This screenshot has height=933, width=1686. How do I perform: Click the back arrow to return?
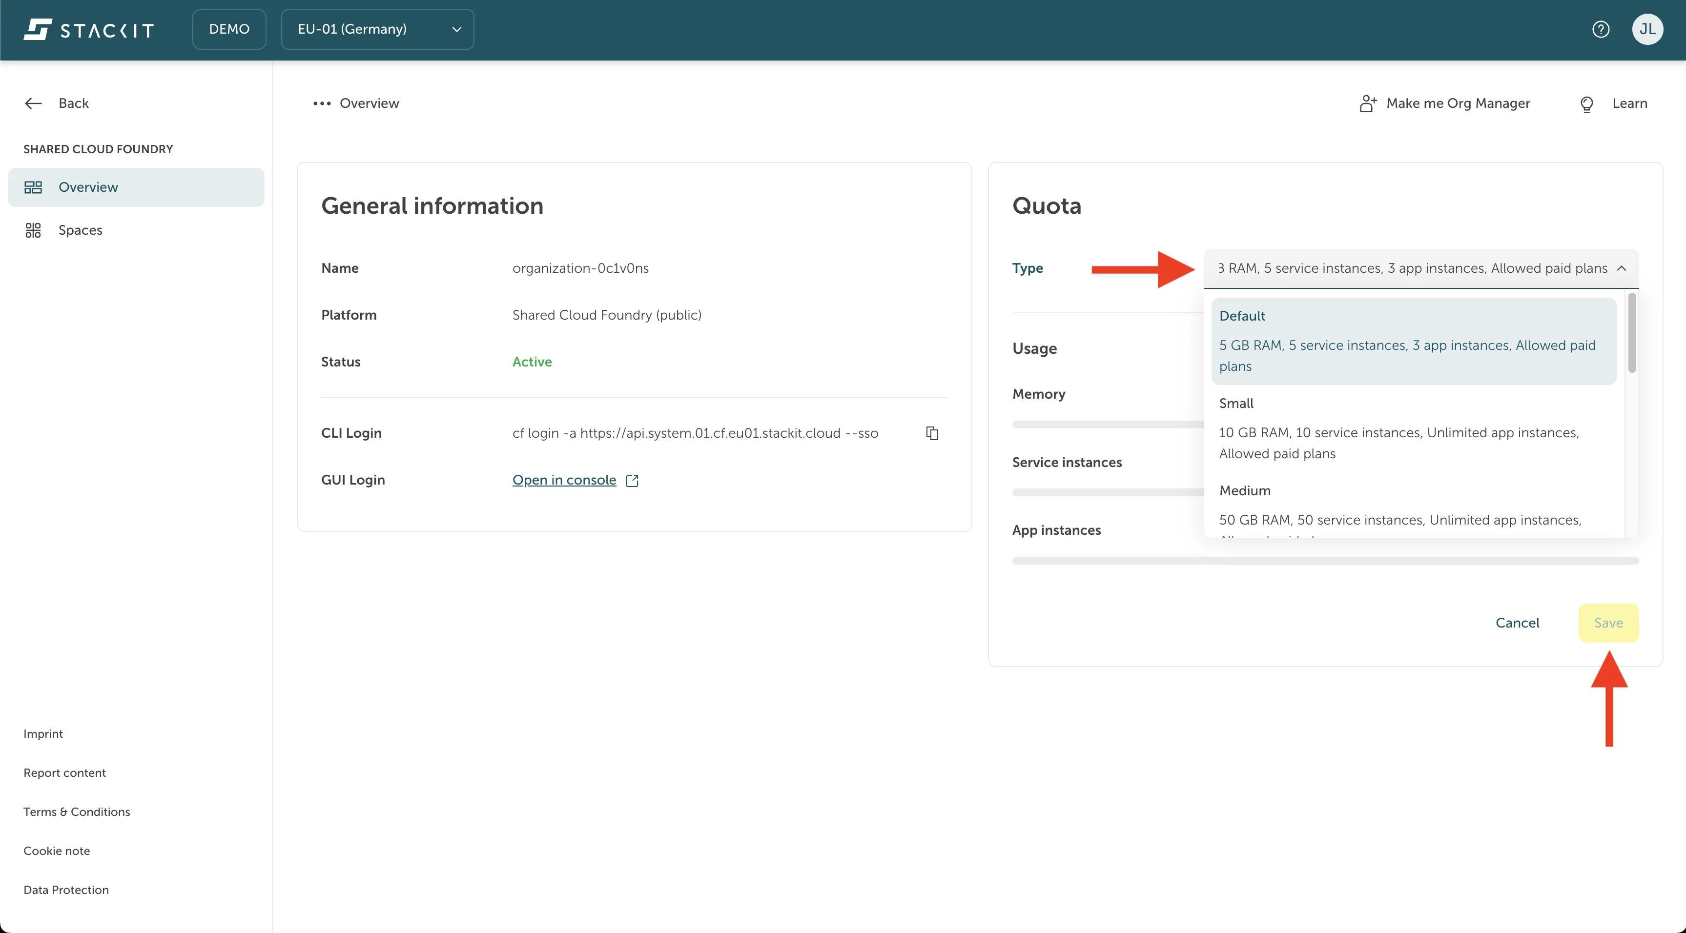pyautogui.click(x=33, y=103)
